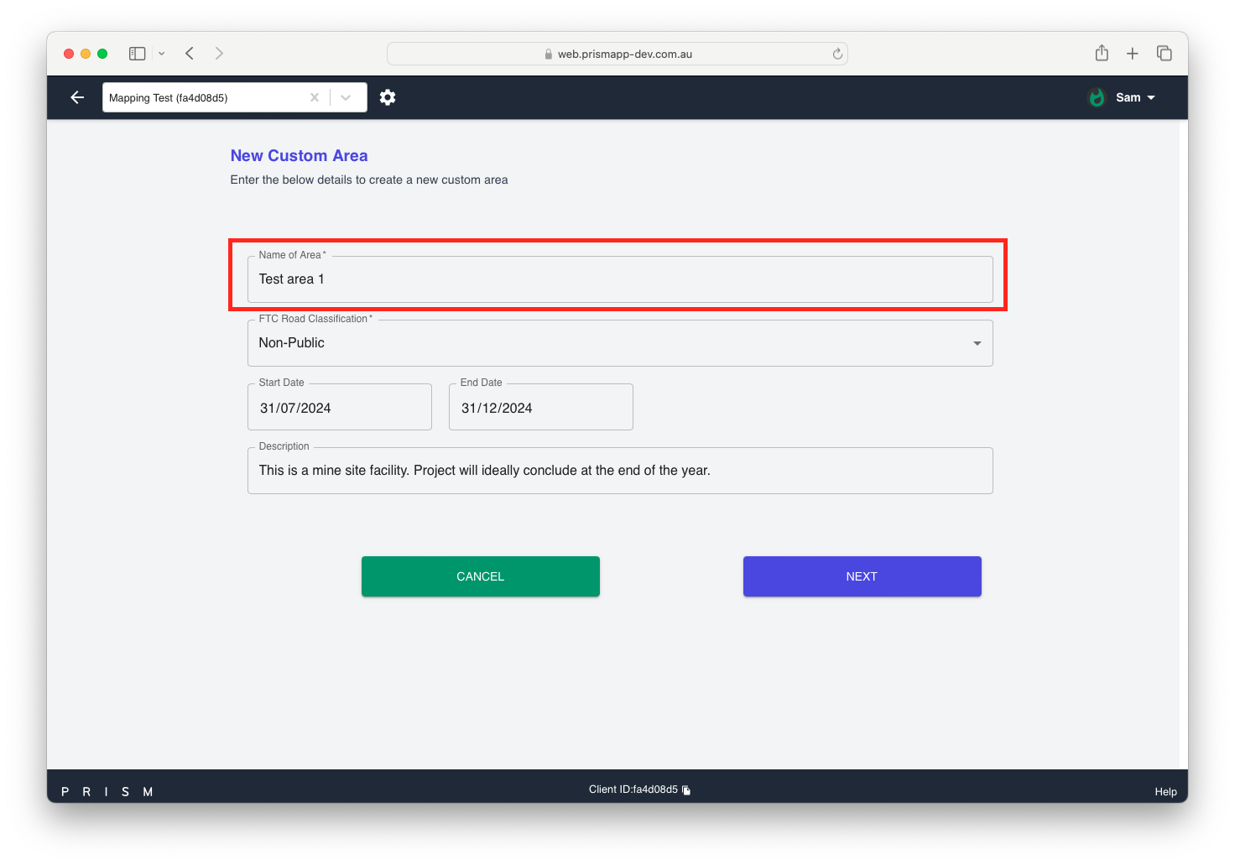Viewport: 1235px width, 865px height.
Task: Open the settings gear icon
Action: (x=388, y=97)
